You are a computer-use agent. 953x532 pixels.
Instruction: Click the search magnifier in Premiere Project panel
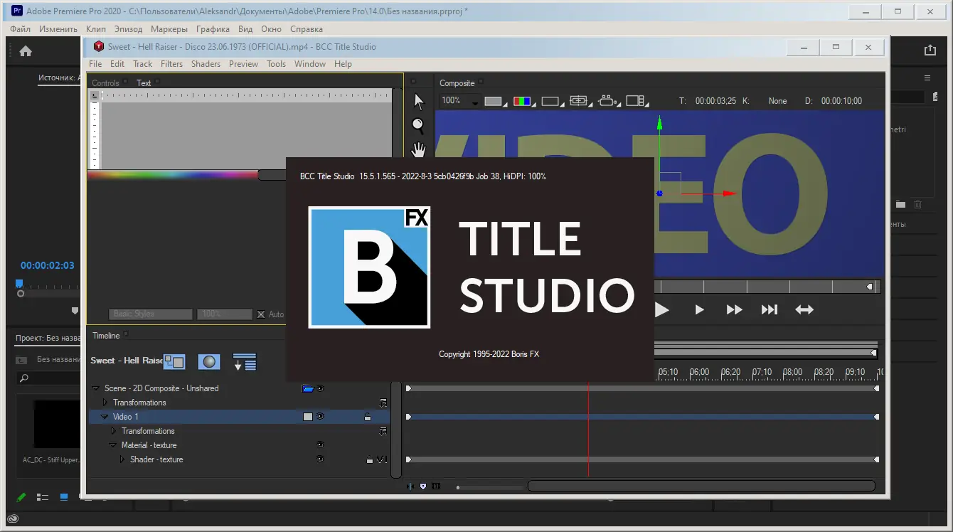(x=24, y=378)
